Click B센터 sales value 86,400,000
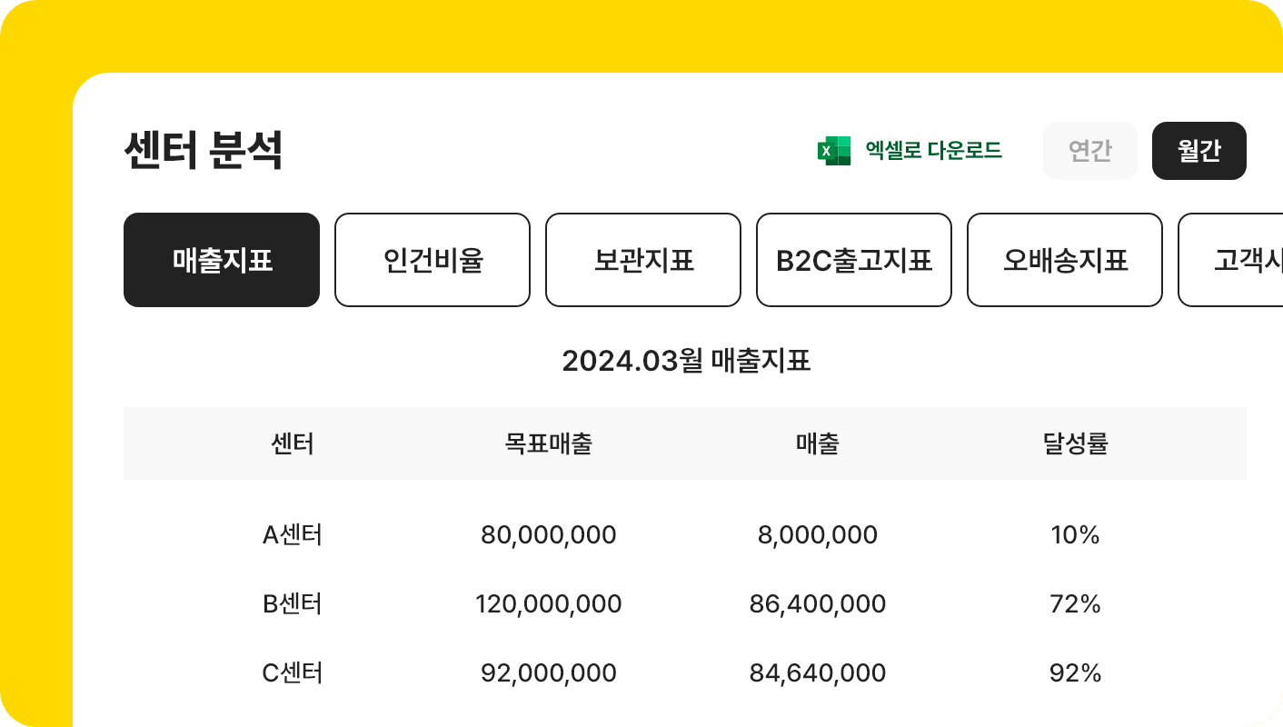The width and height of the screenshot is (1283, 727). [818, 604]
